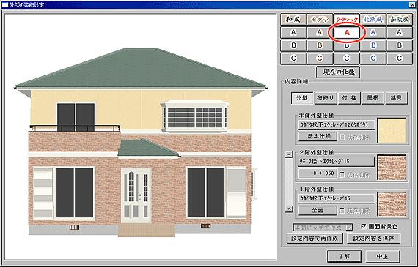Viewport: 418px width, 267px height.
Task: Click the scrollbar down arrow beside 1階外壁仕様
Action: click(289, 208)
